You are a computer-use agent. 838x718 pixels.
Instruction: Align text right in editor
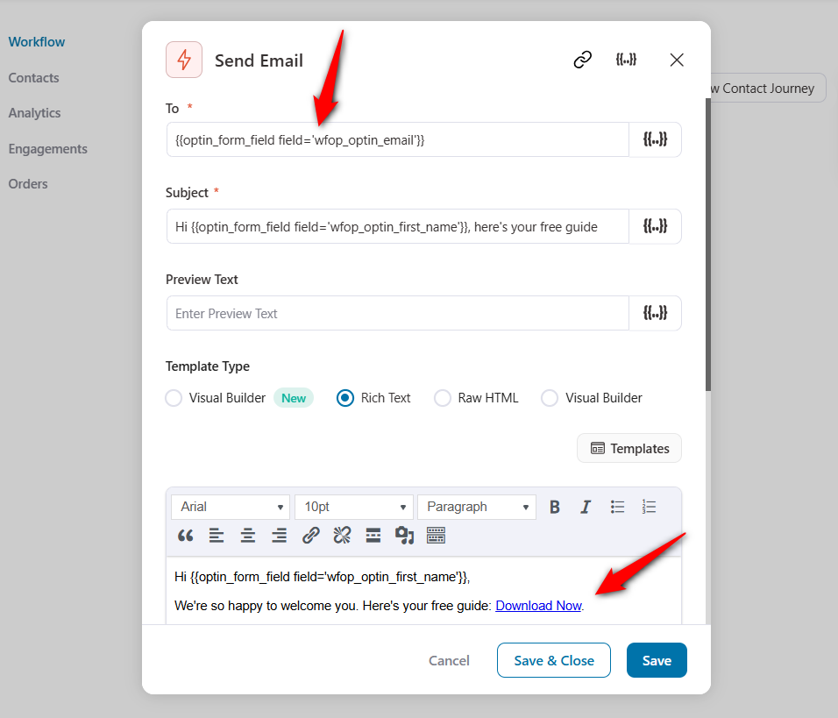coord(279,535)
